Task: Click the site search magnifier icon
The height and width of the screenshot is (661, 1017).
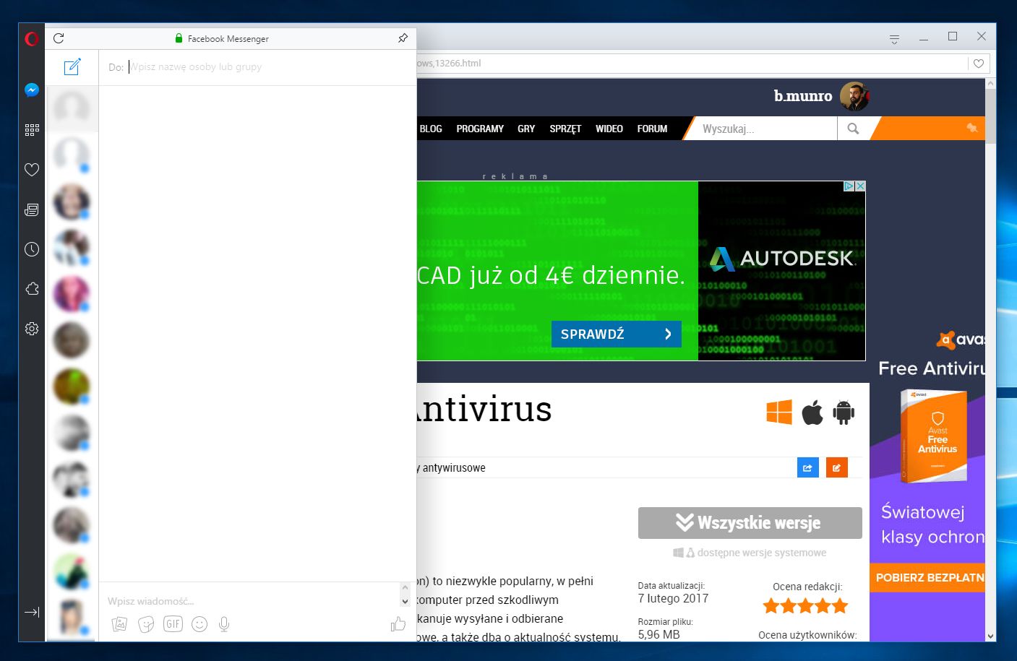Action: click(x=854, y=129)
